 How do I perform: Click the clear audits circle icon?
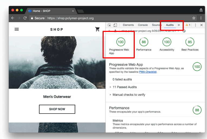(x=184, y=31)
